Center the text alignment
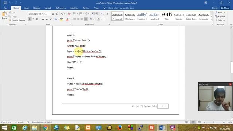Screen dimensions: 233x131 78,19
